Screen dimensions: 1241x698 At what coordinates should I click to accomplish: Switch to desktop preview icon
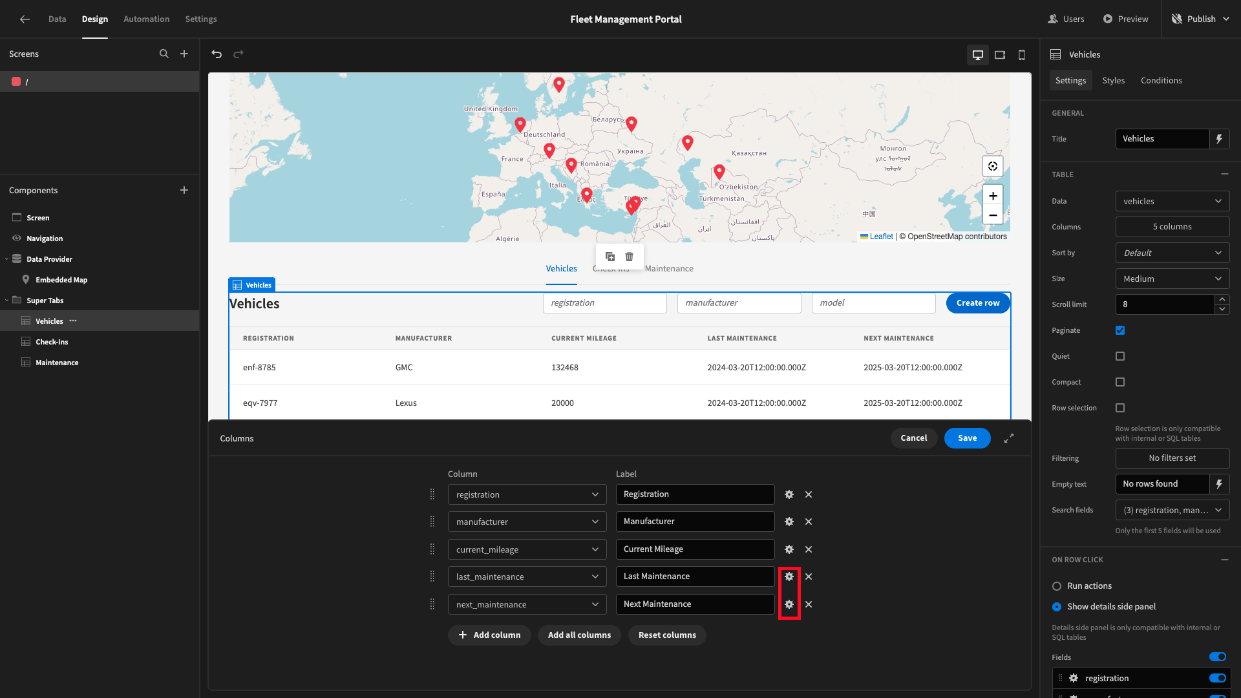978,55
